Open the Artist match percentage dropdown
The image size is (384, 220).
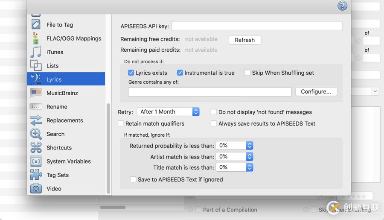234,157
